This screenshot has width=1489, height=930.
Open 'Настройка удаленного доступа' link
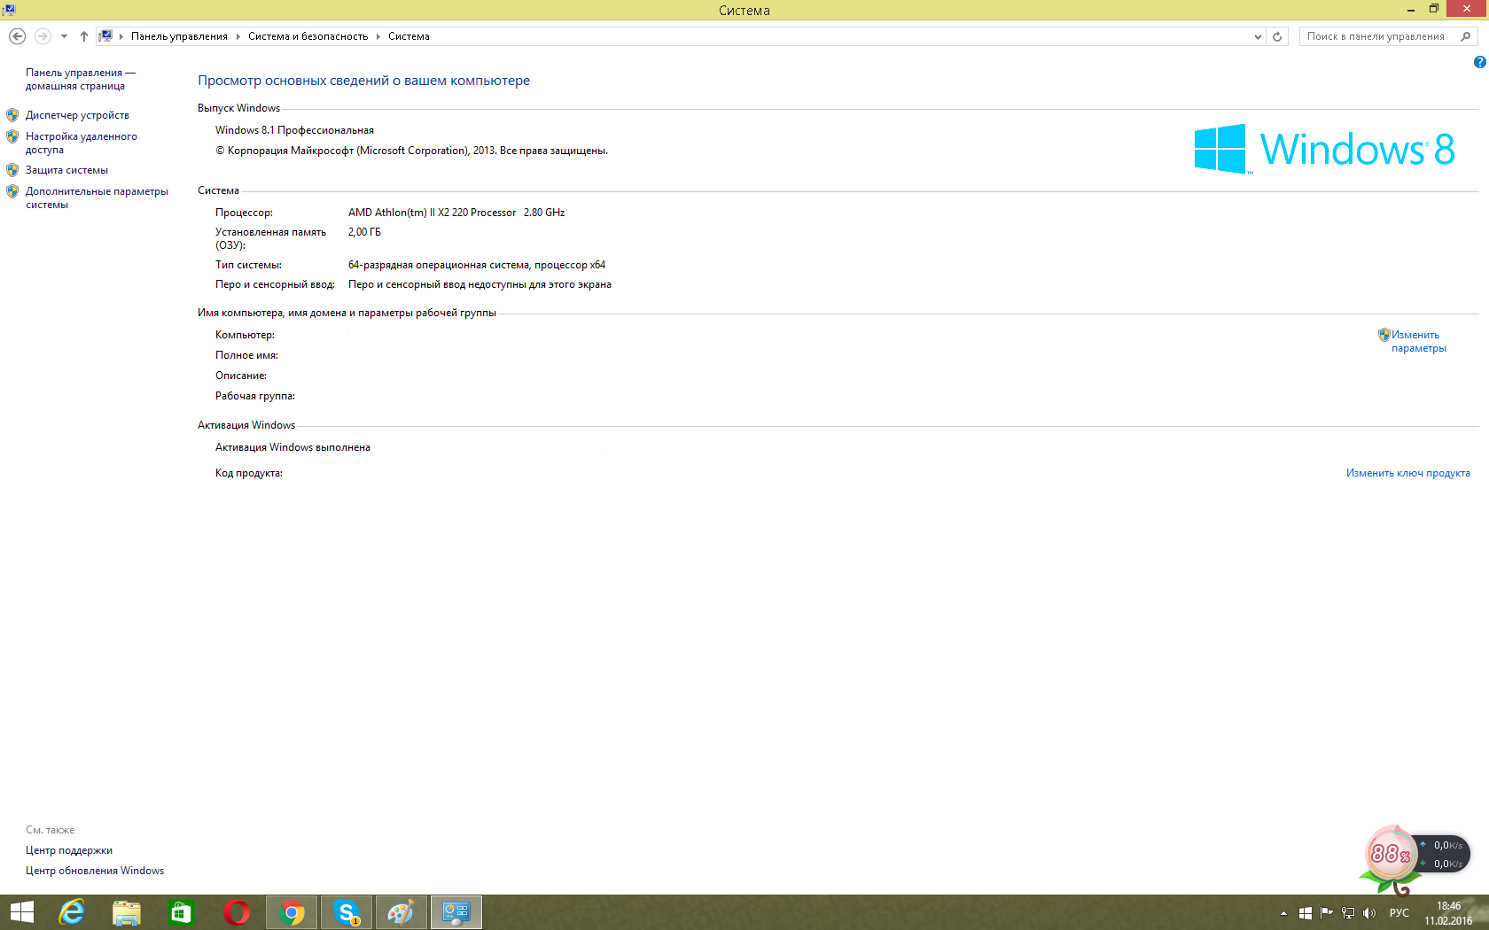[82, 143]
